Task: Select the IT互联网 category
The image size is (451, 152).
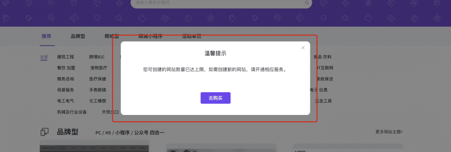Action: pos(325,68)
